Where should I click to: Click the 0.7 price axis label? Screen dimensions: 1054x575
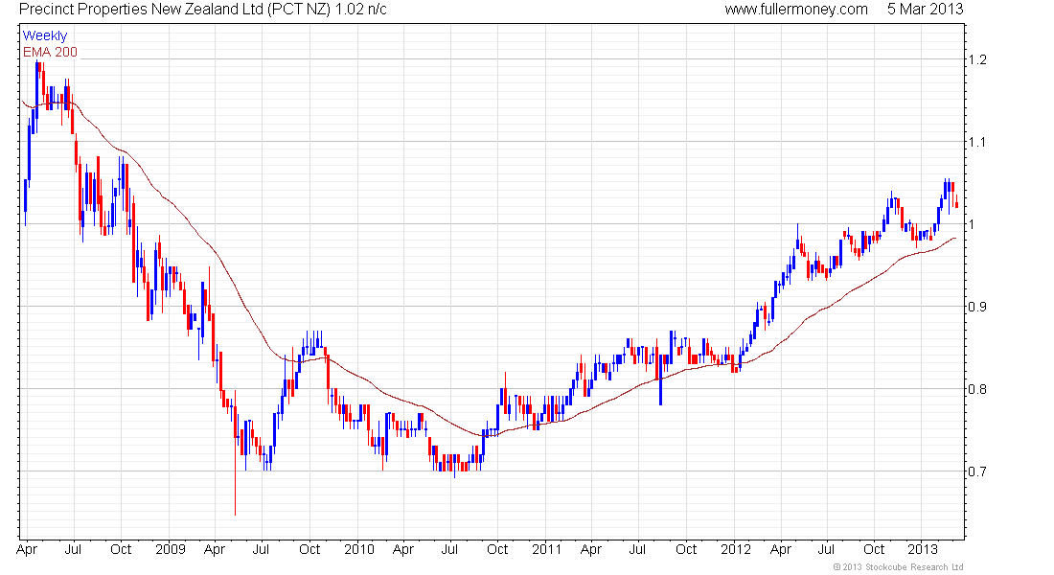coord(977,471)
